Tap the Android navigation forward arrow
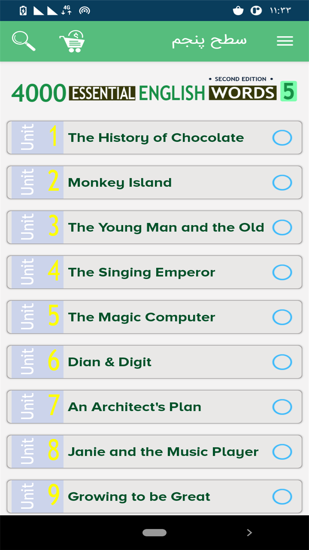The width and height of the screenshot is (309, 550). (x=249, y=533)
